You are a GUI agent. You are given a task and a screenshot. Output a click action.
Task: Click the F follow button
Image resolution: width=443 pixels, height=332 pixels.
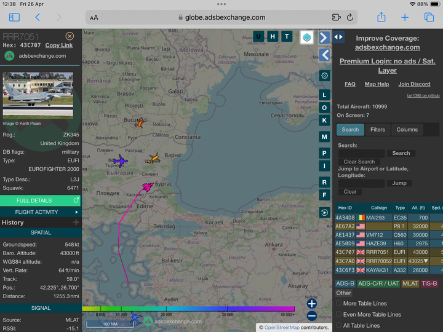324,195
